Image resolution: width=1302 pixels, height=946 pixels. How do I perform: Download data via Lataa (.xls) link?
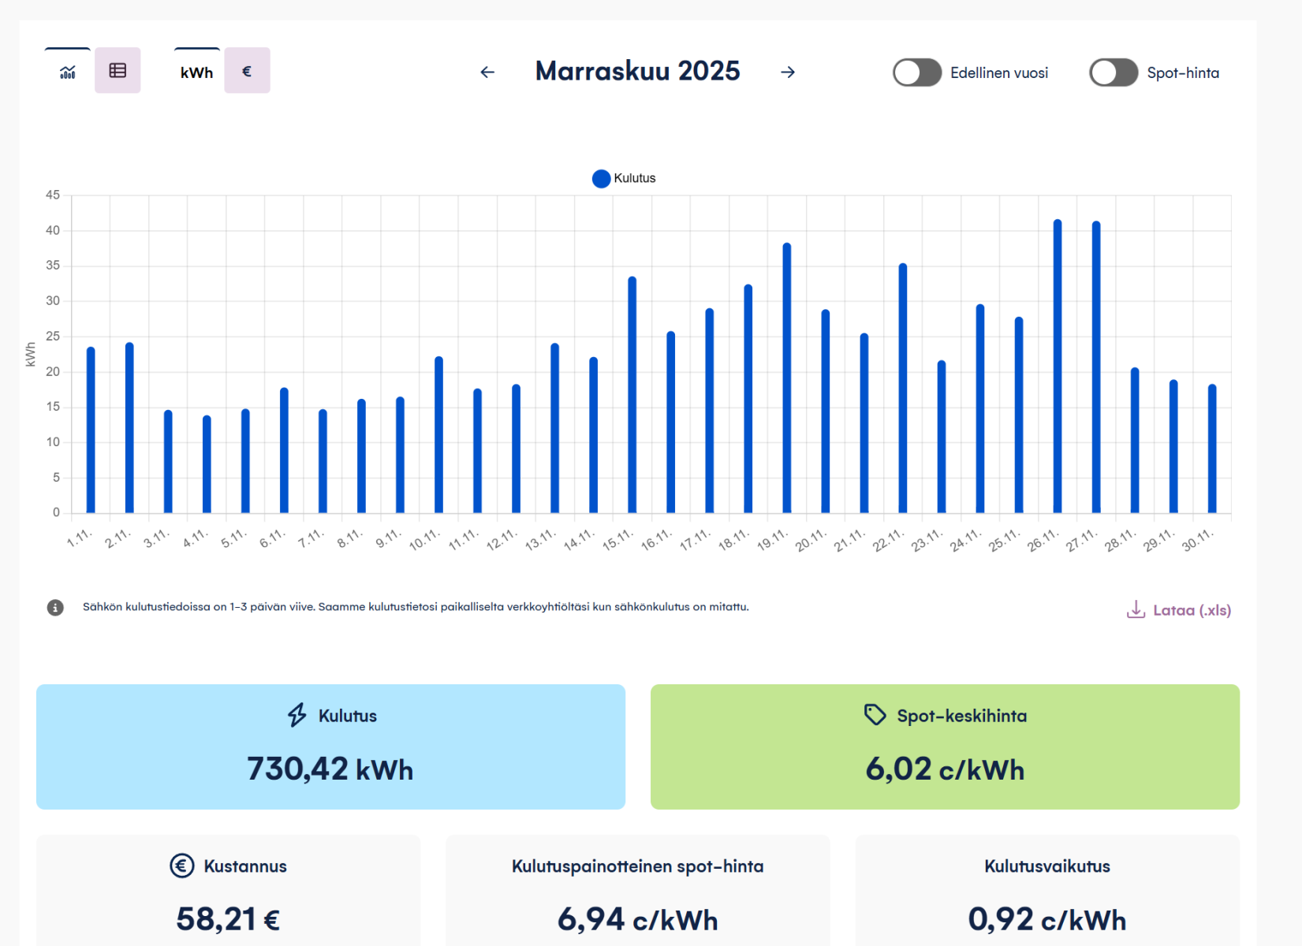click(1191, 610)
